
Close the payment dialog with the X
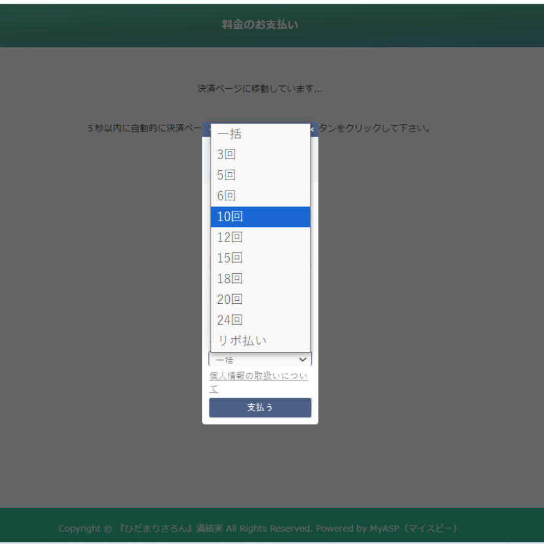312,129
